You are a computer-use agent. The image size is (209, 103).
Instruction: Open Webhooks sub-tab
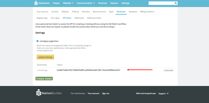coord(79,18)
